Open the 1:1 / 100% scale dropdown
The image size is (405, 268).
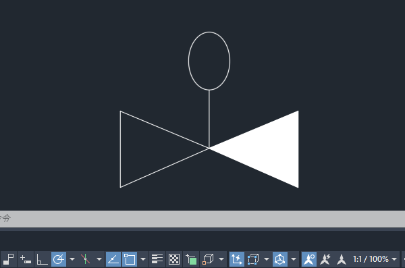pos(375,259)
